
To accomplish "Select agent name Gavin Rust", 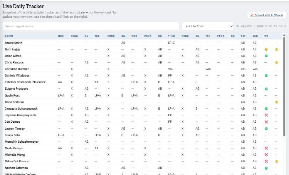I will point(12,95).
